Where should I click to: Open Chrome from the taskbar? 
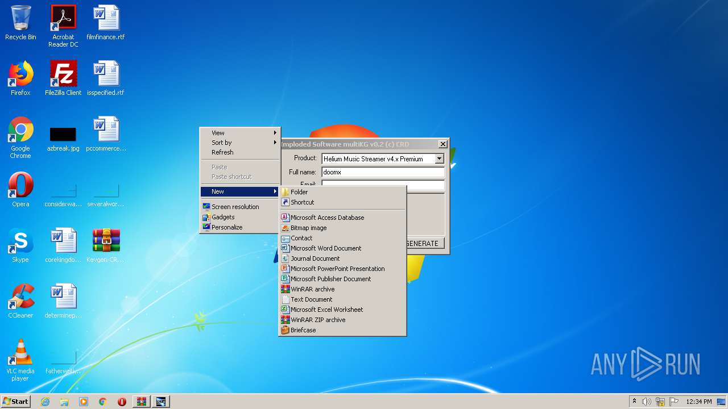(x=103, y=402)
